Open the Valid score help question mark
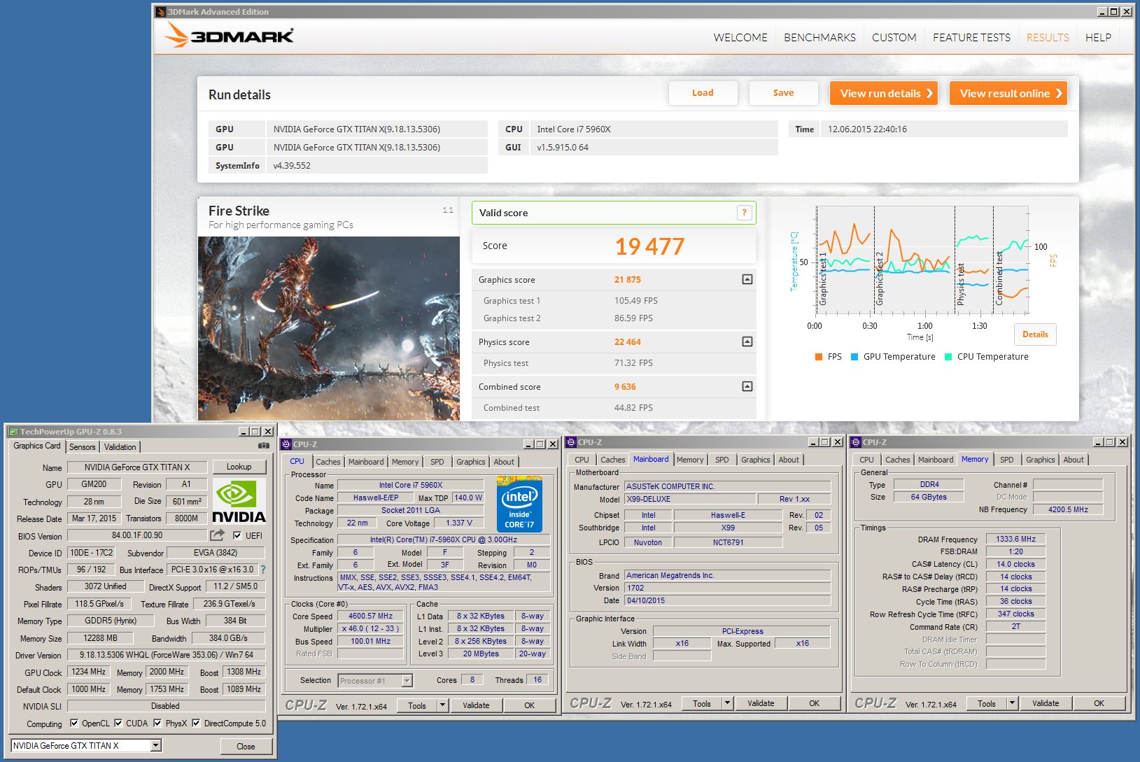Screen dimensions: 1140x762 click(744, 213)
